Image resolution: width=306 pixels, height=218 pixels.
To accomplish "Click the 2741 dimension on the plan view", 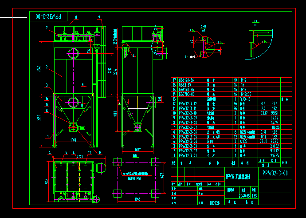I will 79,156.
